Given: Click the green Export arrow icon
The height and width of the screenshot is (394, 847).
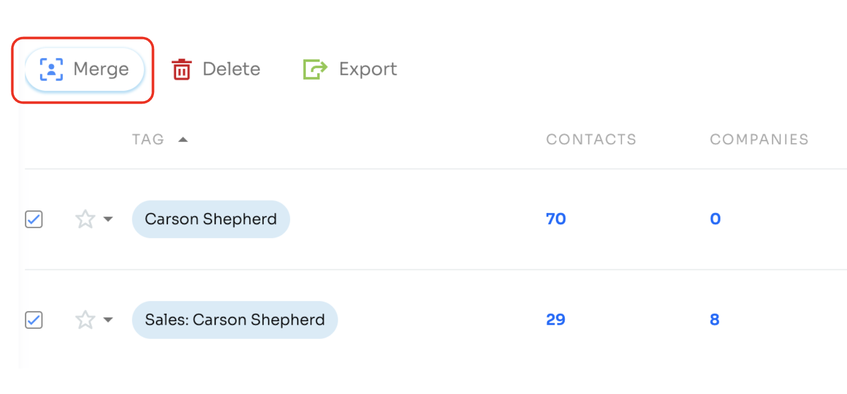Looking at the screenshot, I should (315, 69).
